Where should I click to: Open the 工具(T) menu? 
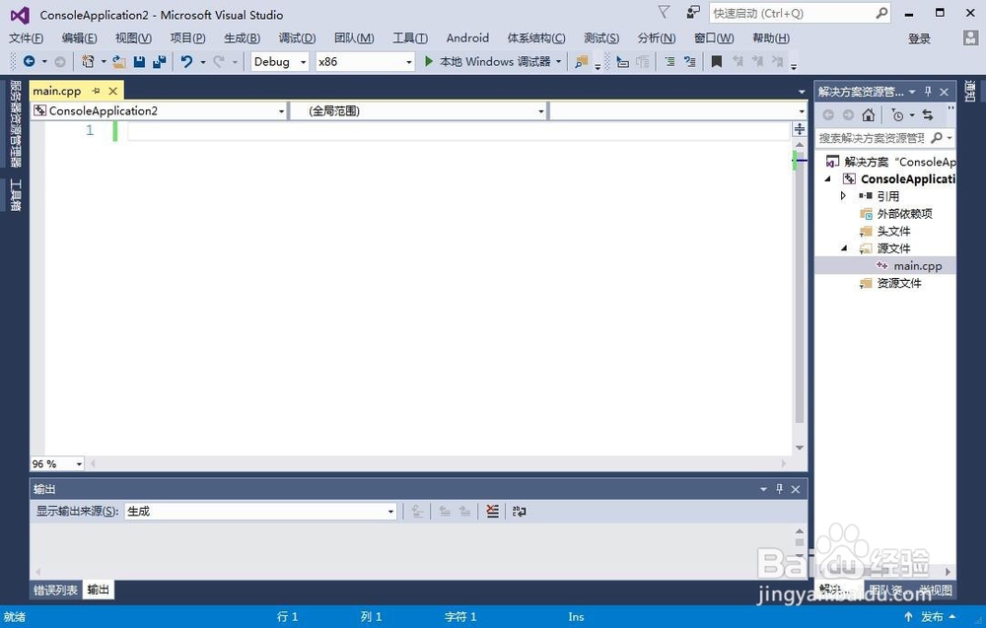410,37
